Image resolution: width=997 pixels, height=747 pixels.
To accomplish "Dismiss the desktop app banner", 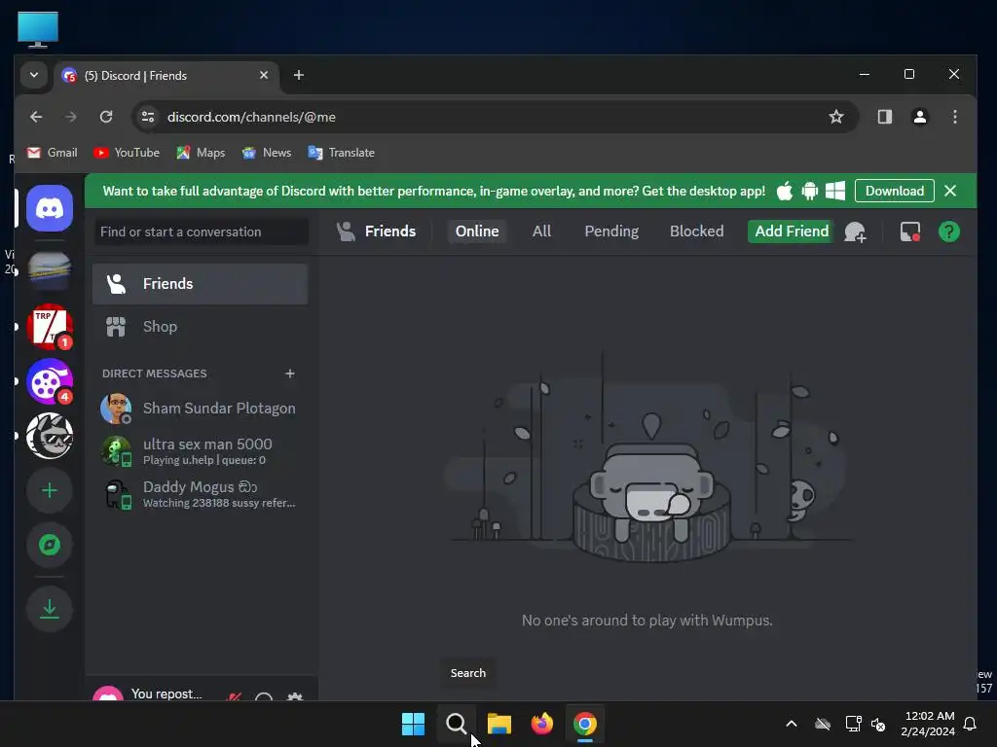I will pyautogui.click(x=950, y=192).
